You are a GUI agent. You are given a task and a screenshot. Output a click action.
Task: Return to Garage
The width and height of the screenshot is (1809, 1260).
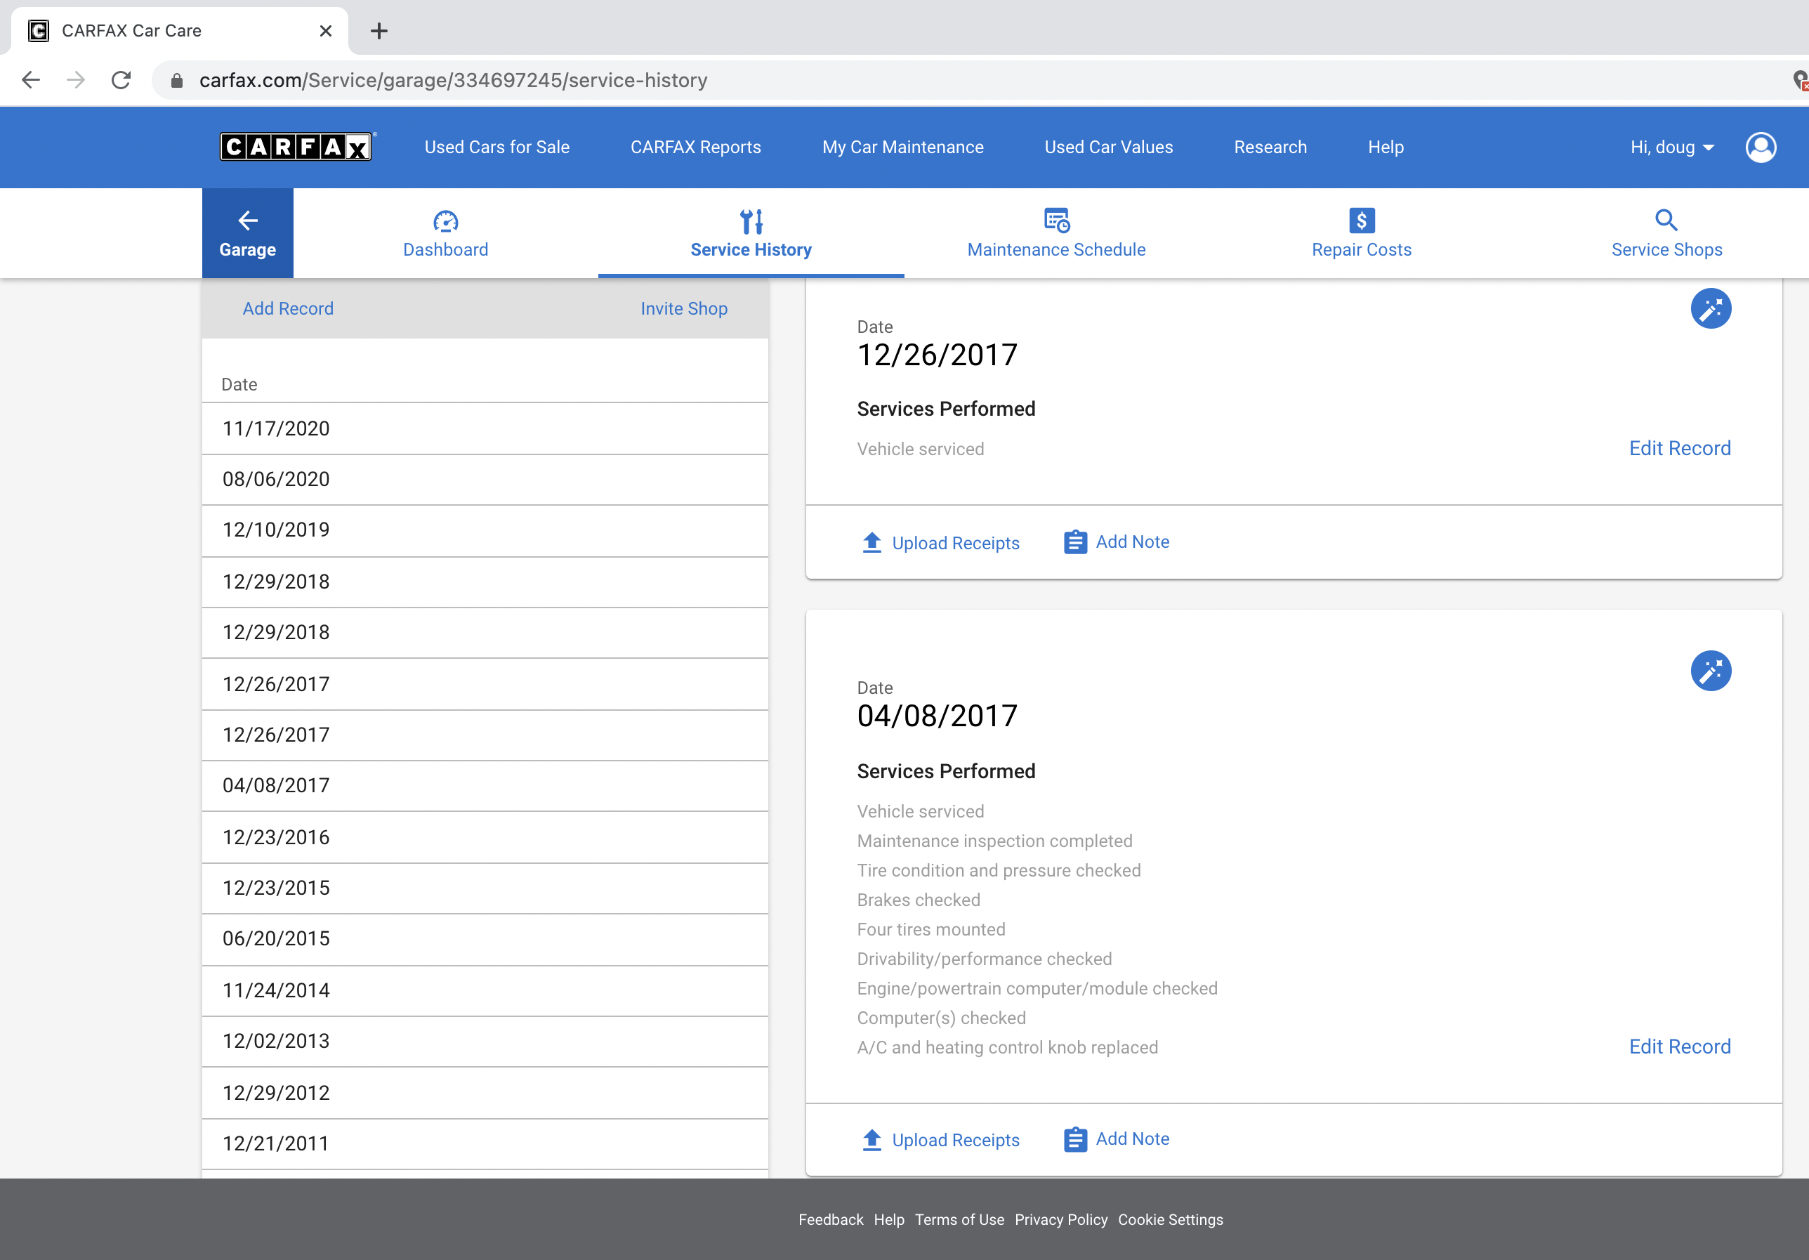click(247, 233)
